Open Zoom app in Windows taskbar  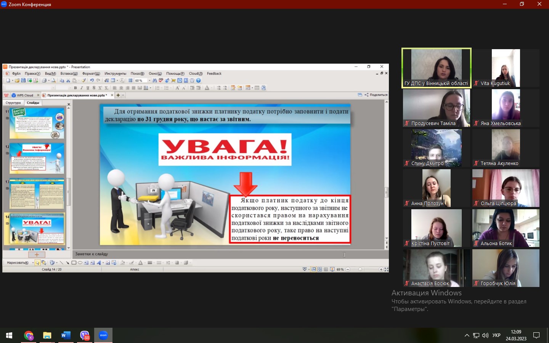pos(103,335)
